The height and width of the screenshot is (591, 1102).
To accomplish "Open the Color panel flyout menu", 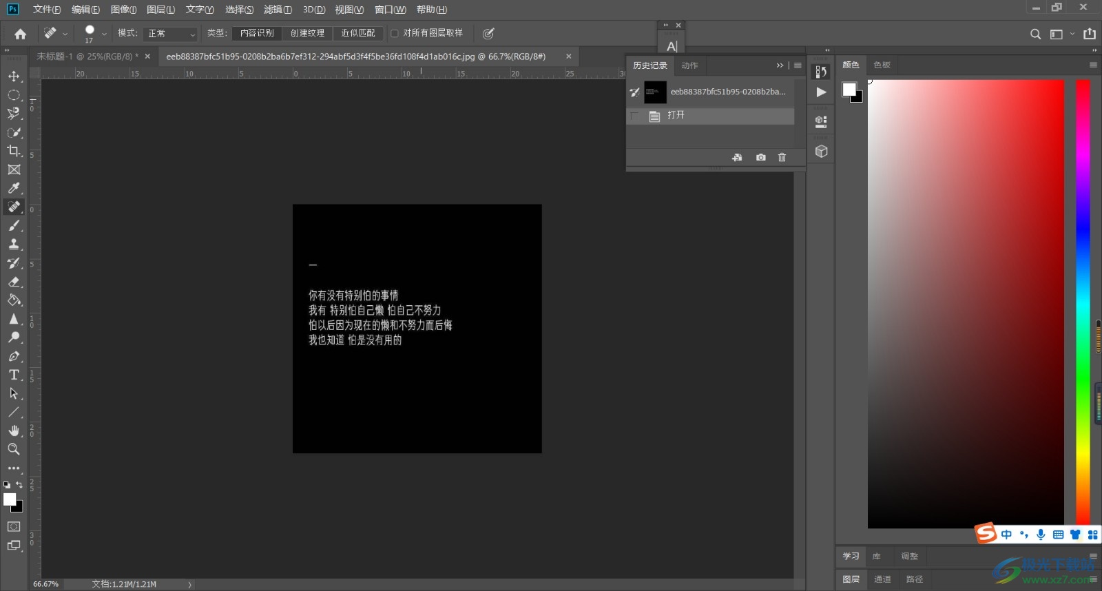I will pos(1093,65).
